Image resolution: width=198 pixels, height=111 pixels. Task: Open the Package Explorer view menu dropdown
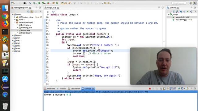click(40, 11)
